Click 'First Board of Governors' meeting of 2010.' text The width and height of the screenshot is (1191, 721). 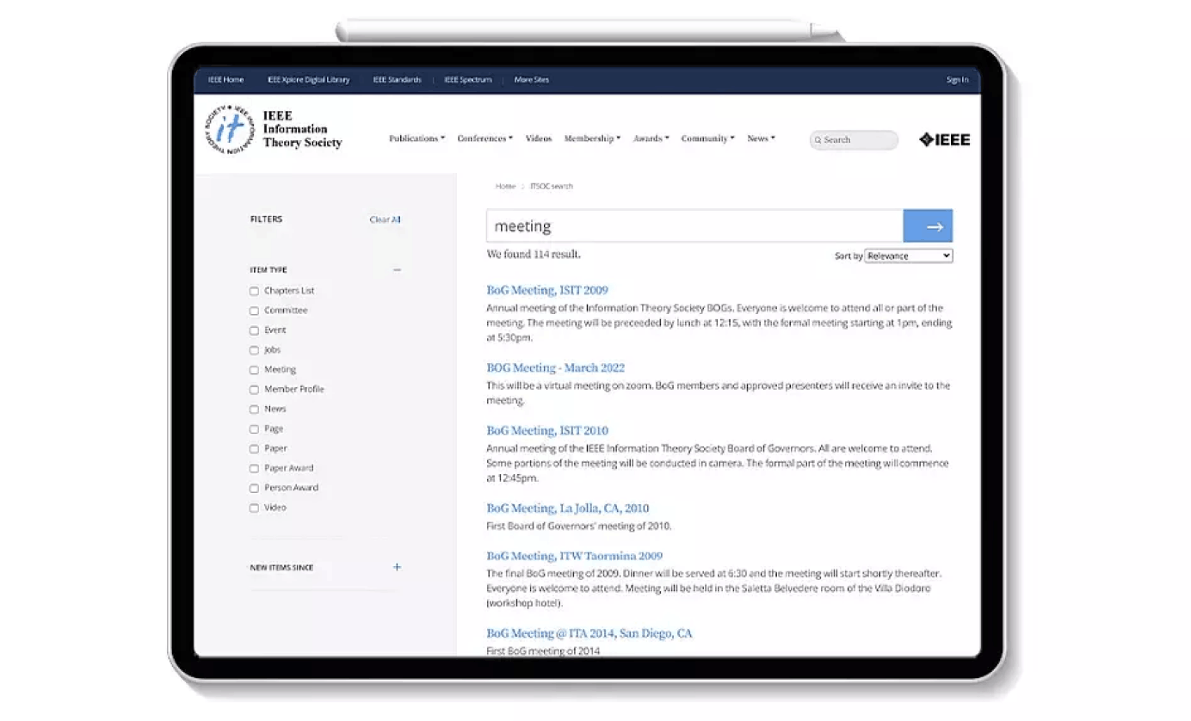pyautogui.click(x=579, y=526)
